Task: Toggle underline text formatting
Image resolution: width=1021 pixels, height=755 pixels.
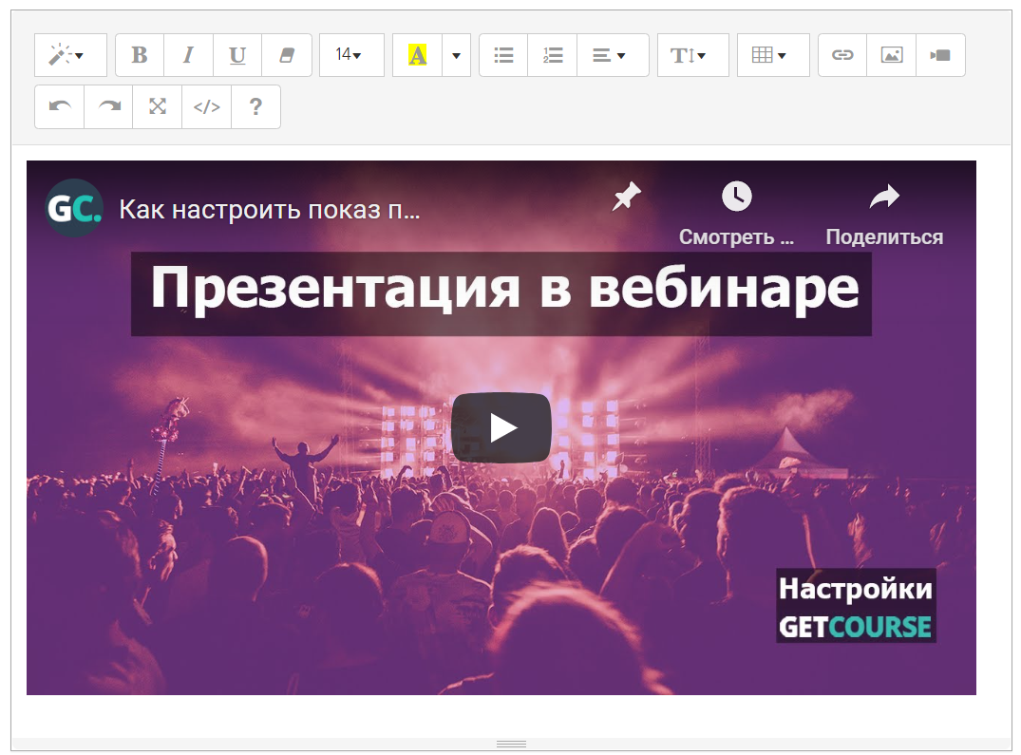Action: tap(237, 55)
